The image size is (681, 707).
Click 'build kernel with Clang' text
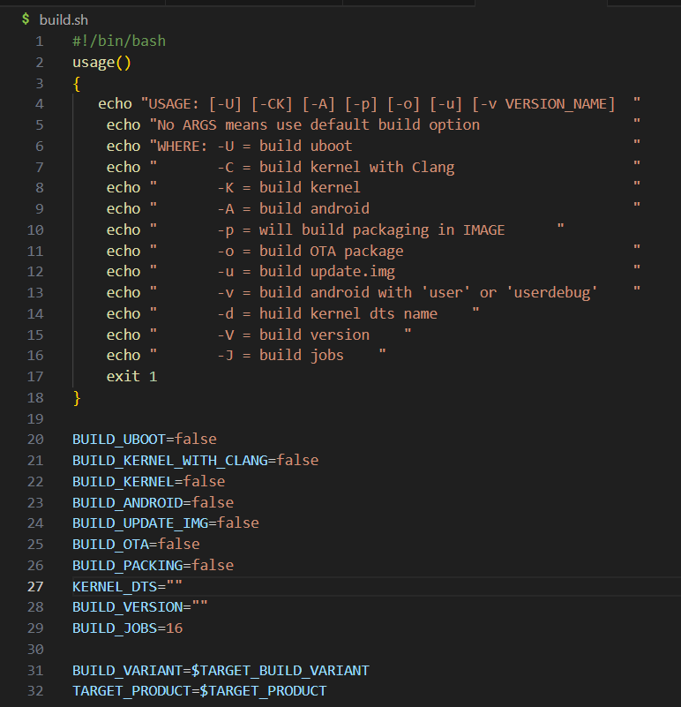coord(356,168)
